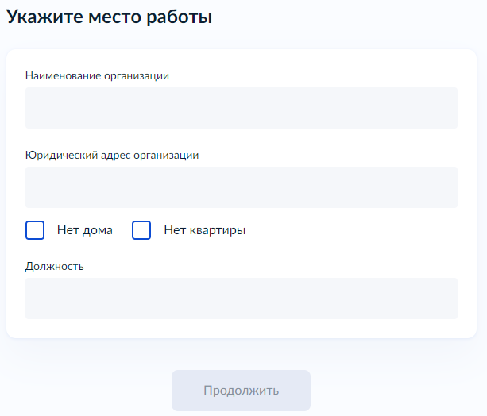Click the word "дома" beside the first checkbox

[x=96, y=230]
